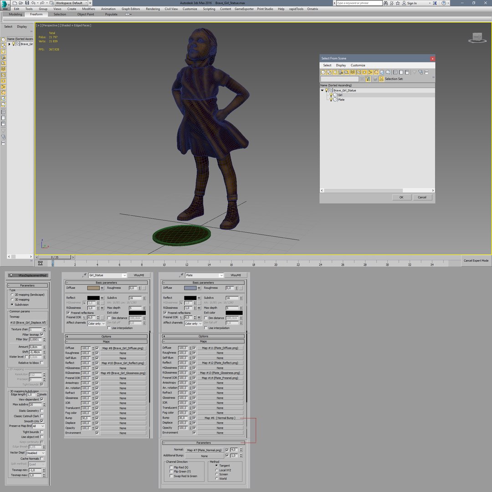Viewport: 492px width, 492px height.
Task: Click Girl_Statue Diffuse color swatch
Action: (x=93, y=288)
